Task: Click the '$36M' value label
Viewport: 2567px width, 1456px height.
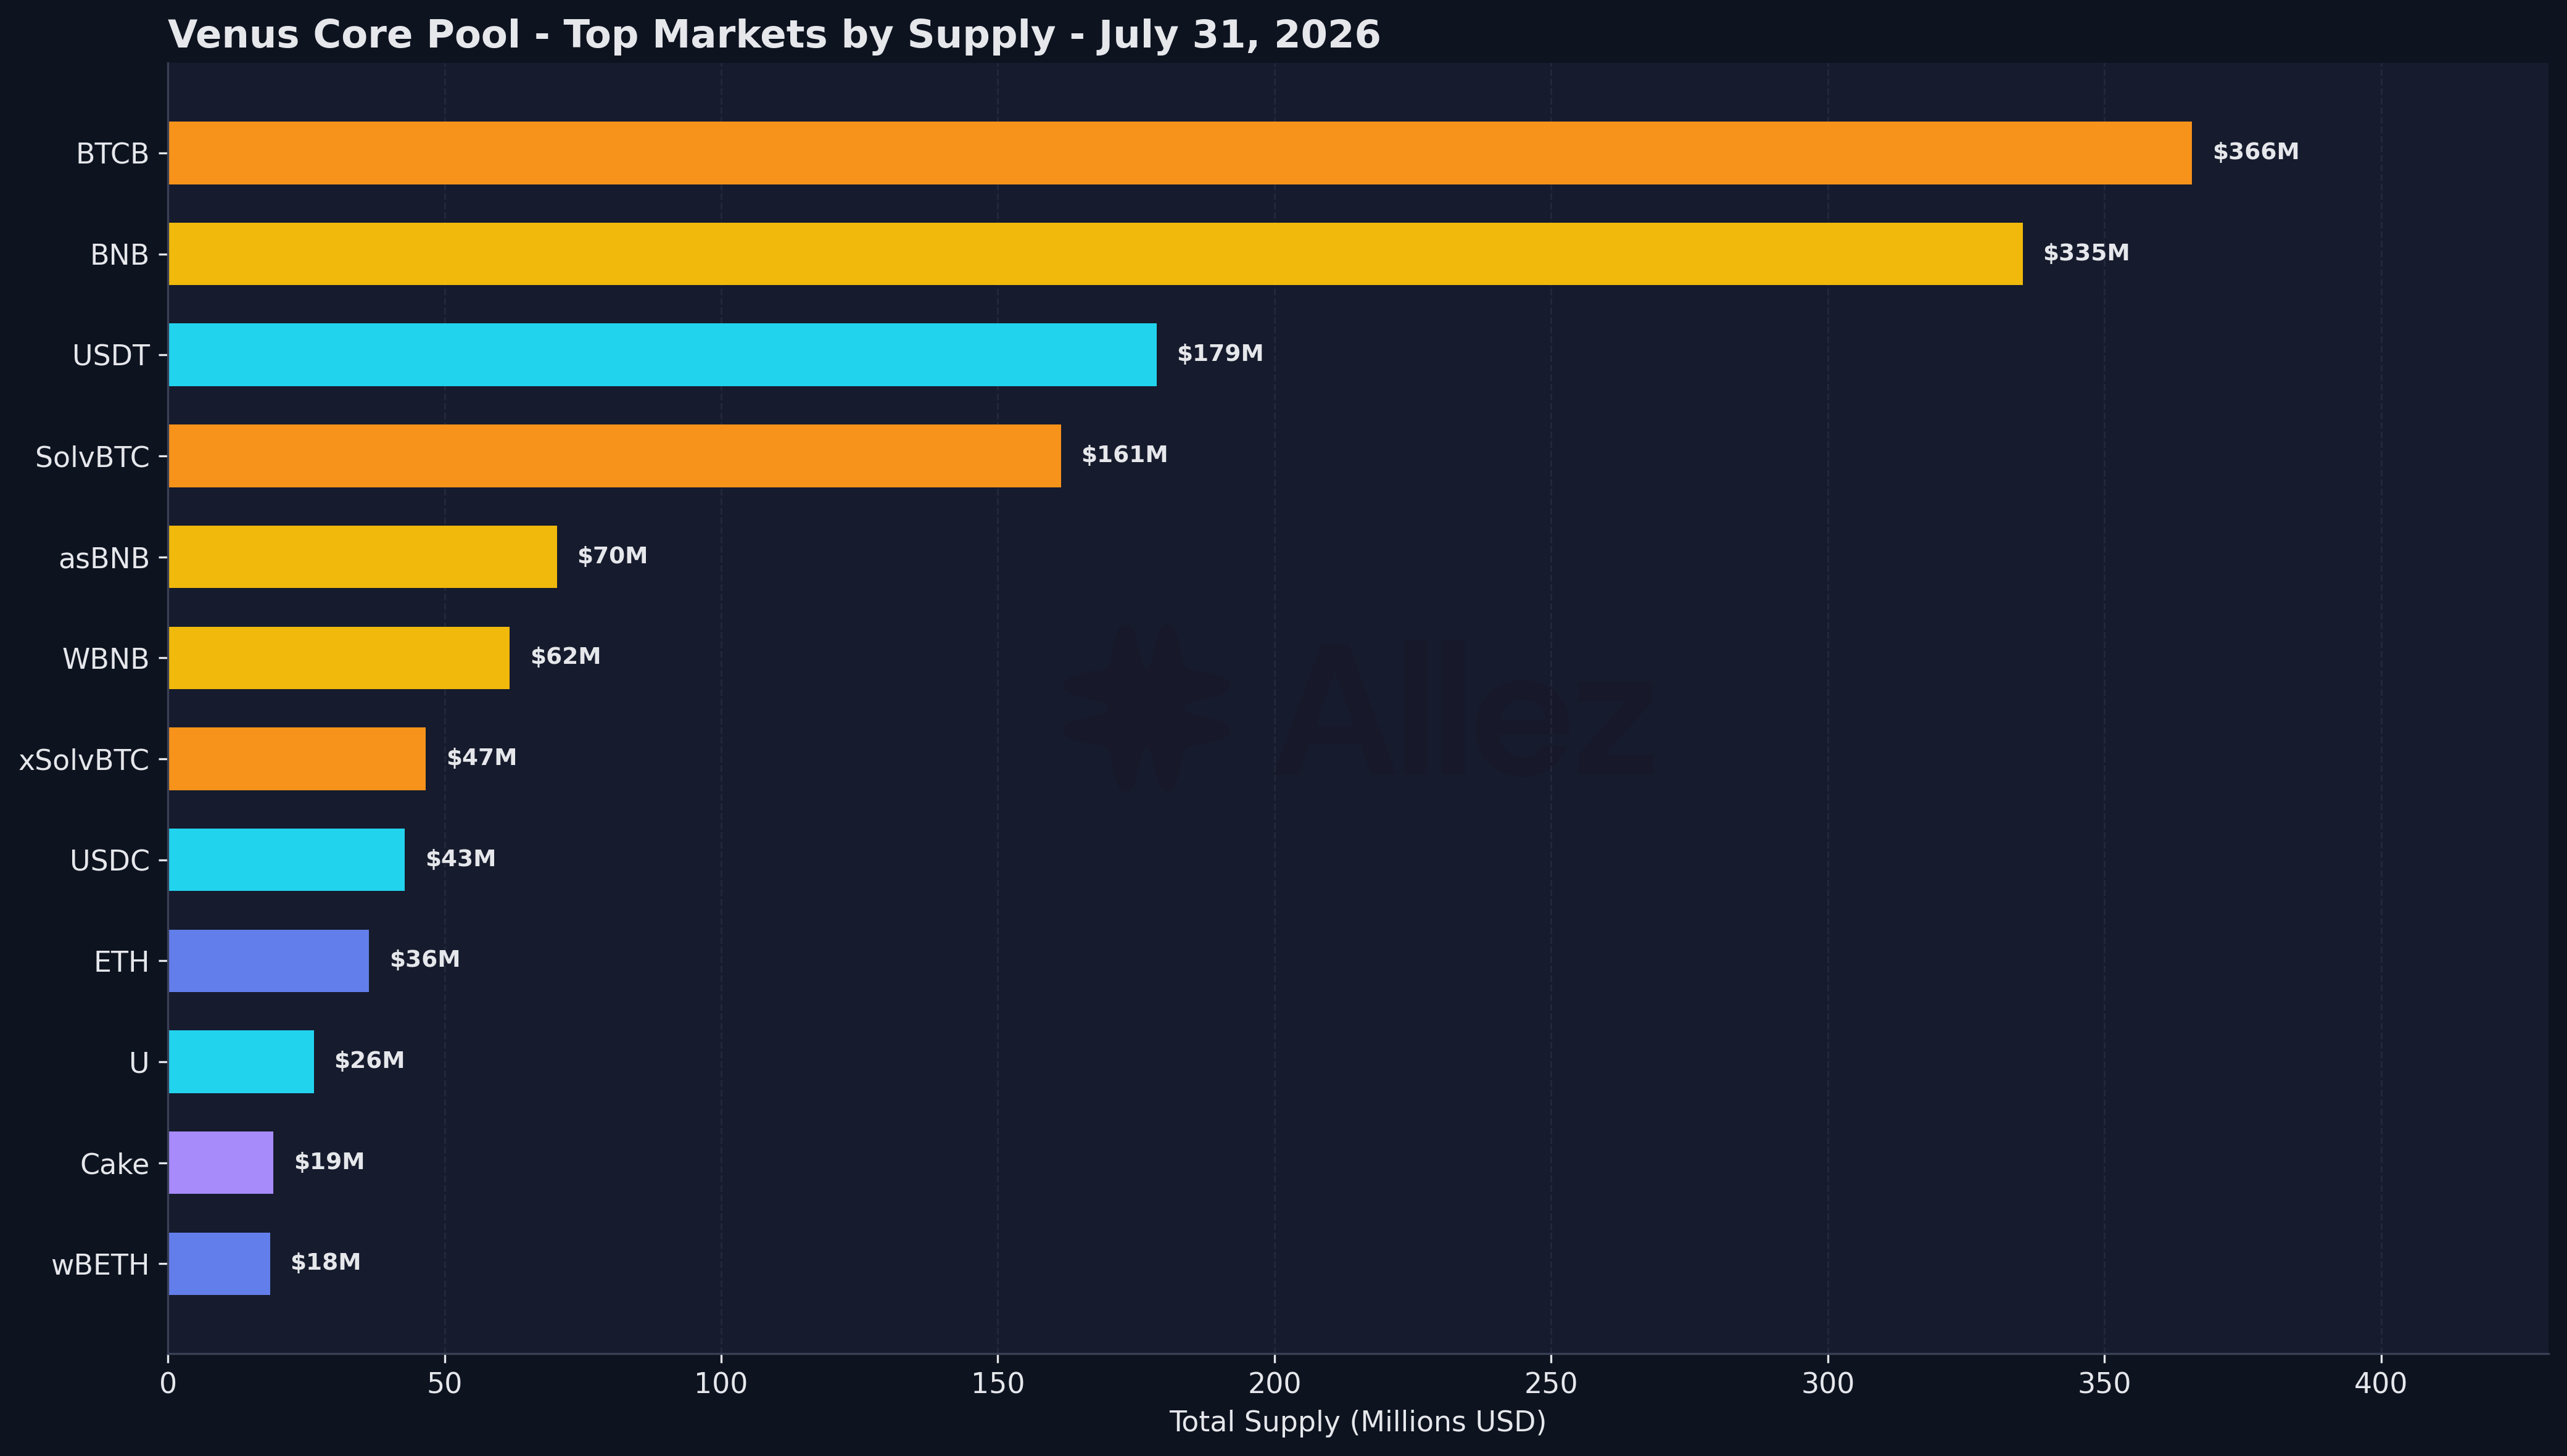Action: point(424,960)
